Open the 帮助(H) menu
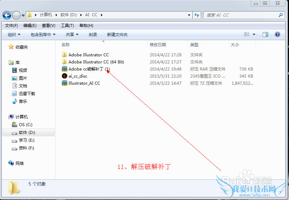 click(x=86, y=26)
